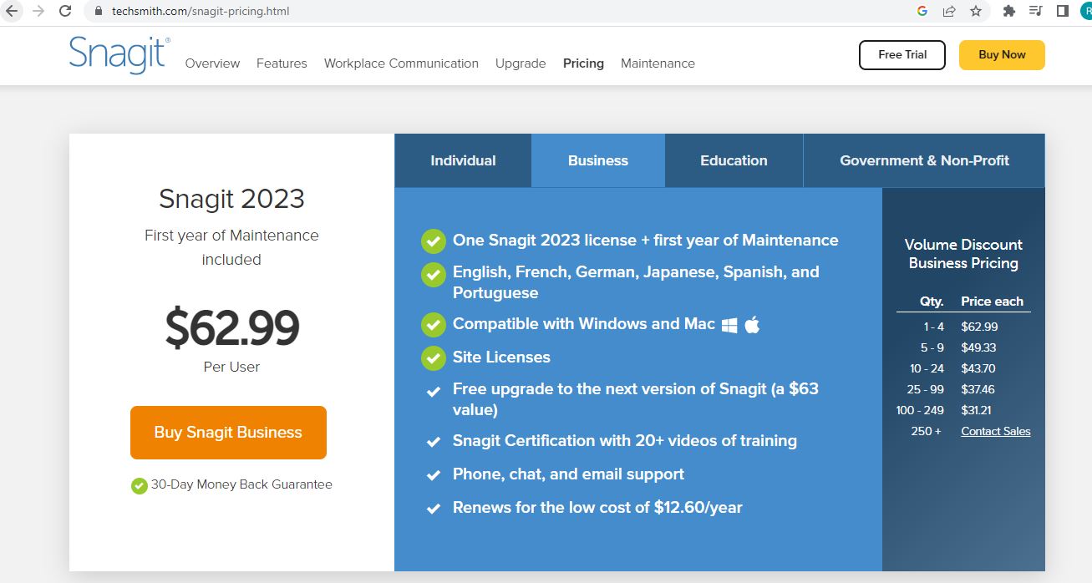Open Workplace Communication nav item
The image size is (1092, 583).
401,63
